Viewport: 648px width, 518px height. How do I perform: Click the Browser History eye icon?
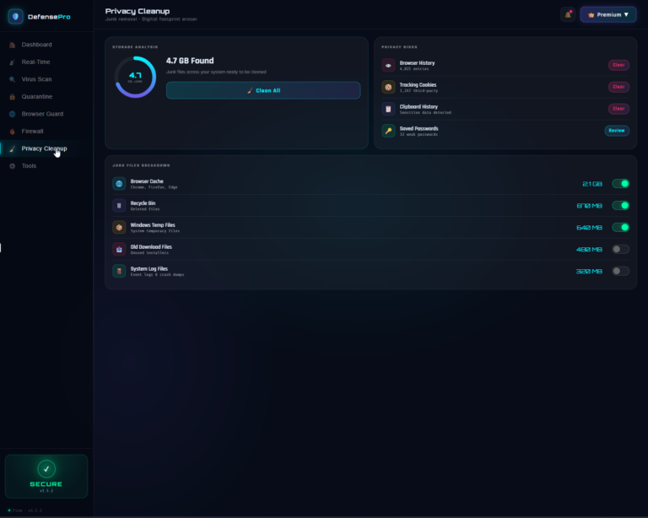click(x=388, y=65)
